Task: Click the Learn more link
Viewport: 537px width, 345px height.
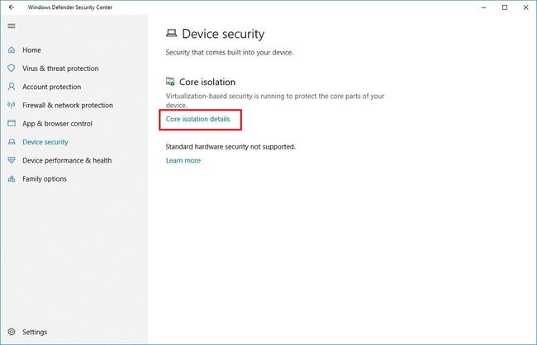Action: (183, 160)
